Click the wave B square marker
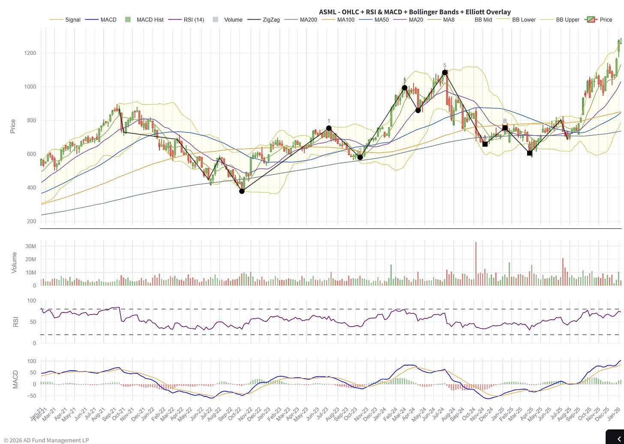Viewport: 624px width, 444px height. pyautogui.click(x=505, y=128)
